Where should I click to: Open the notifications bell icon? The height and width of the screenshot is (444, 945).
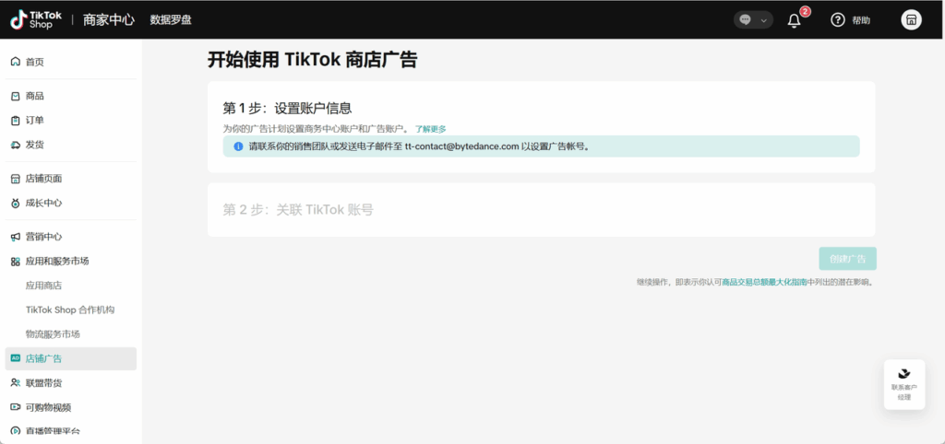(x=794, y=20)
